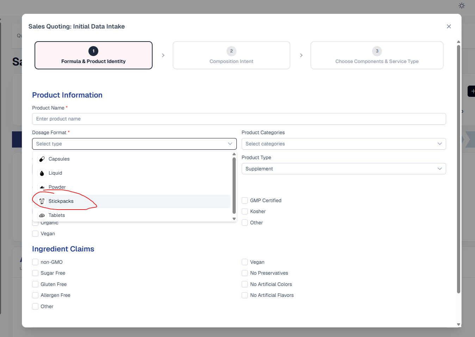Select the Capsules pill icon
475x337 pixels.
[x=42, y=159]
